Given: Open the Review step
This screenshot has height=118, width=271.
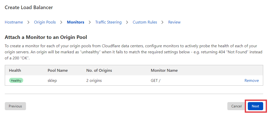Looking at the screenshot, I should pos(174,22).
